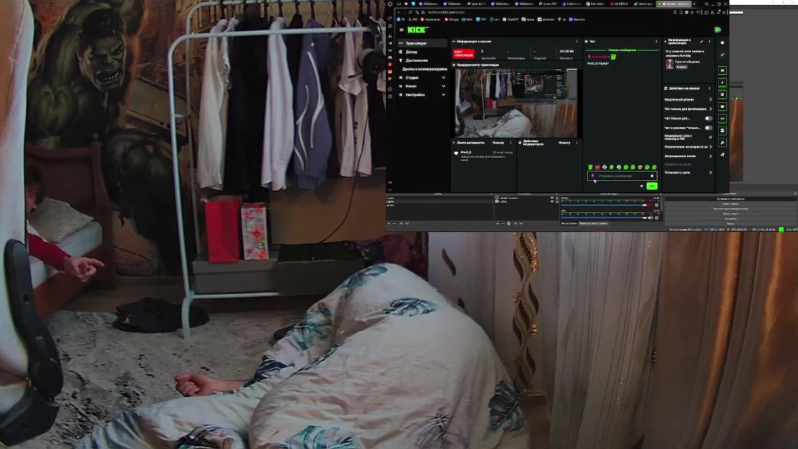Image resolution: width=798 pixels, height=449 pixels.
Task: Click the red 'Идет трансляция' live badge
Action: click(x=463, y=54)
